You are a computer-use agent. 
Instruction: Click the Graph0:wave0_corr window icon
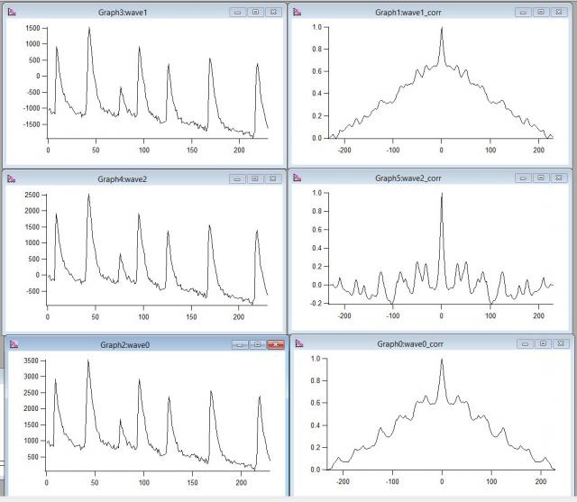point(297,343)
